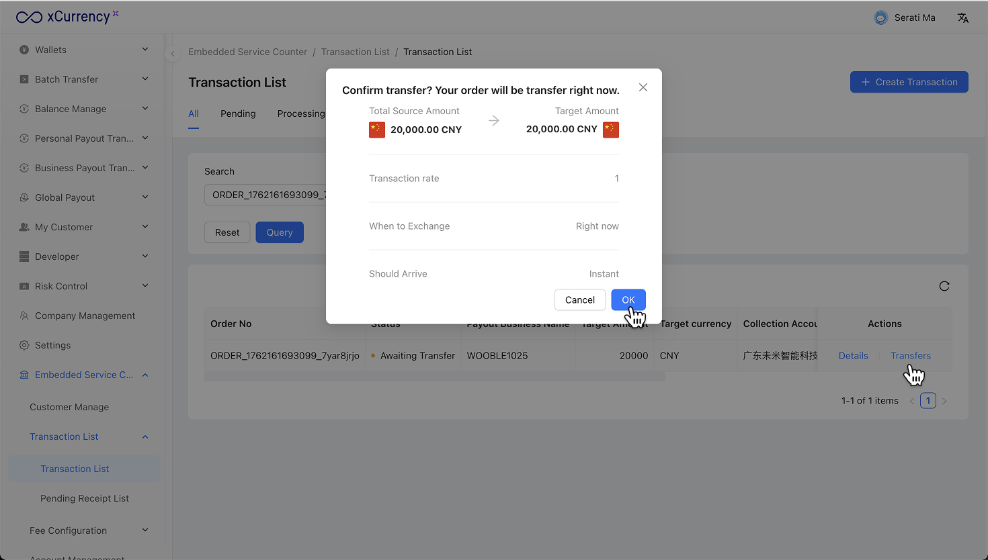Image resolution: width=988 pixels, height=560 pixels.
Task: Collapse the sidebar with the arrow icon
Action: 173,54
